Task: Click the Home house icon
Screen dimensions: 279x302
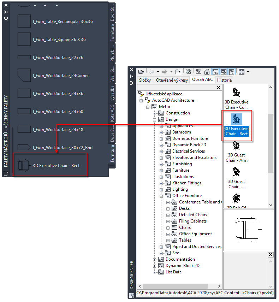Action: coord(207,72)
